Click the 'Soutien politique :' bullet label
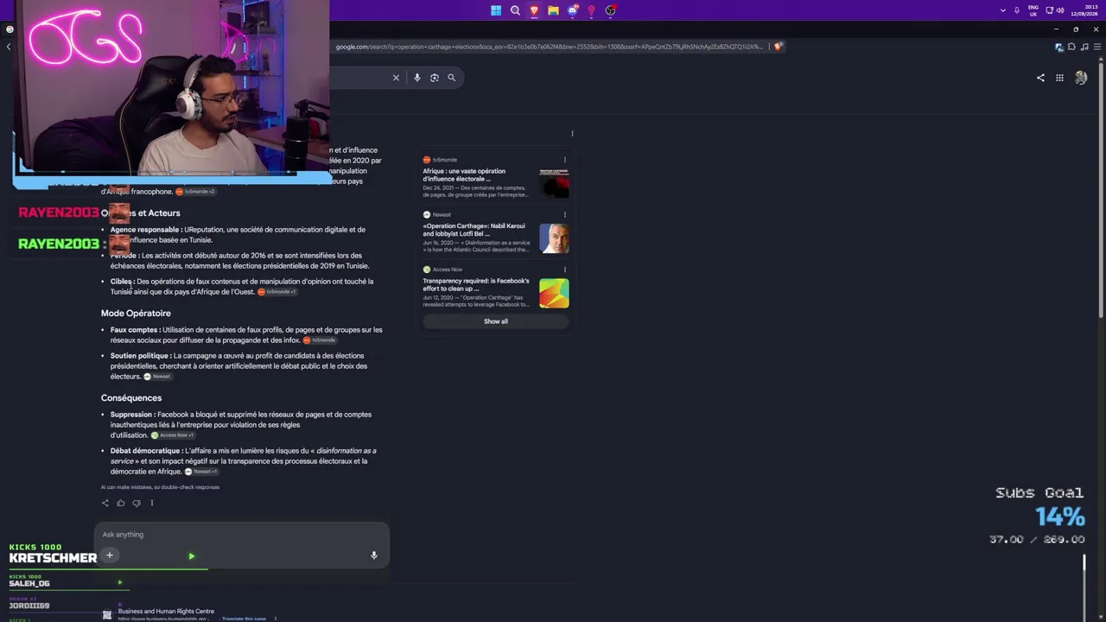This screenshot has width=1106, height=622. click(x=140, y=356)
